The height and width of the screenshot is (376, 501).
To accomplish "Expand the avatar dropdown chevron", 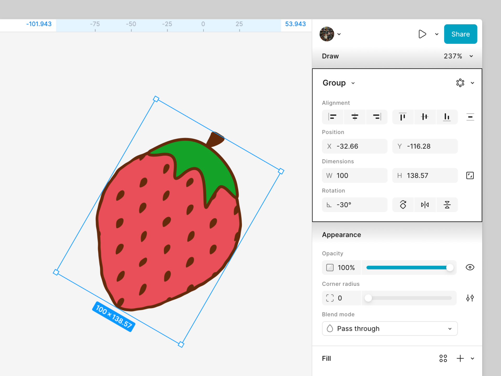I will click(339, 34).
